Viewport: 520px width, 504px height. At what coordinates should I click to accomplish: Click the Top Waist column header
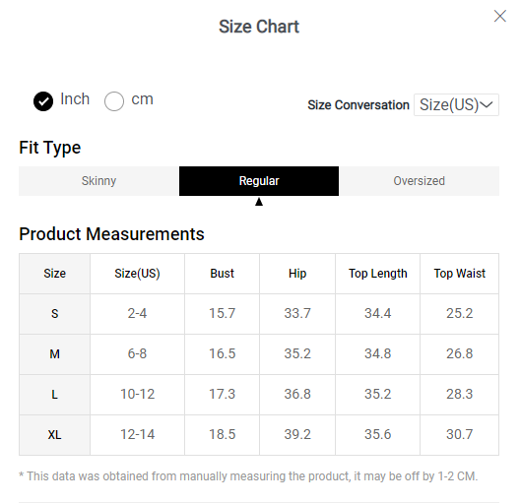pos(459,274)
